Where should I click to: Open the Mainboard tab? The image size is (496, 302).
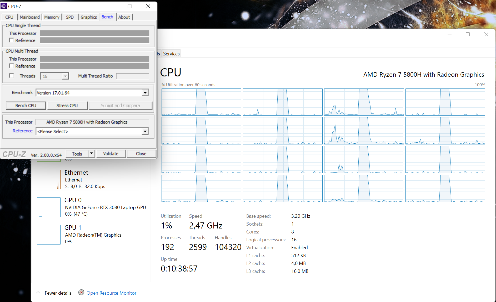pyautogui.click(x=30, y=17)
